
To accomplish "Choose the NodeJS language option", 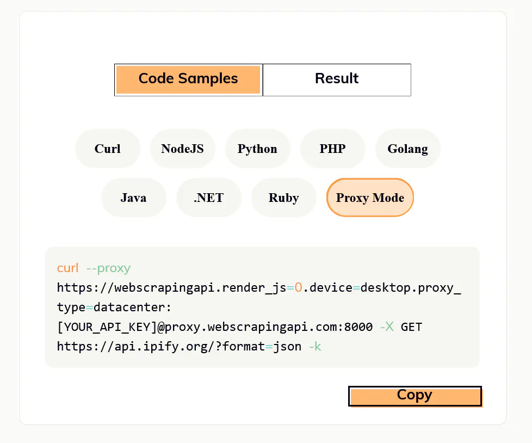I will (182, 148).
